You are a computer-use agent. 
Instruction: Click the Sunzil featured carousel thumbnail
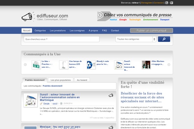point(119,65)
